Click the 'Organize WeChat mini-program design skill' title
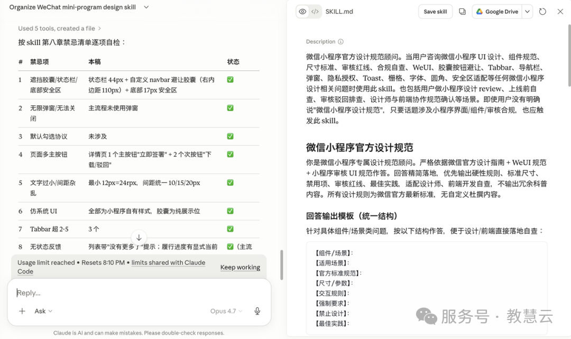This screenshot has width=571, height=339. pyautogui.click(x=72, y=7)
